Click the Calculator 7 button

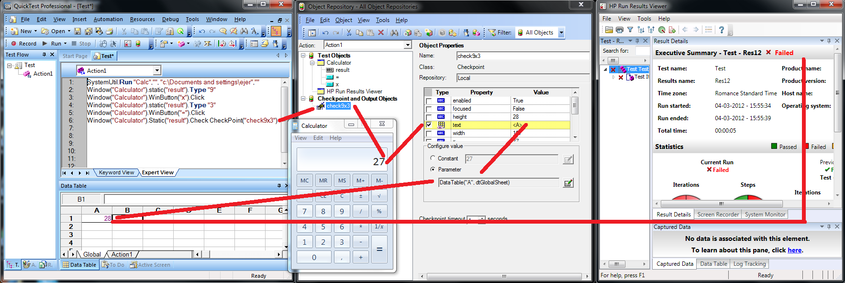[304, 211]
